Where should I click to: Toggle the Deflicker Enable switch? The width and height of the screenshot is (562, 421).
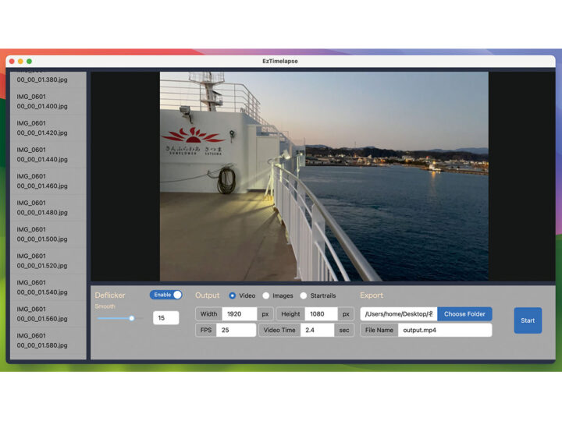(166, 295)
